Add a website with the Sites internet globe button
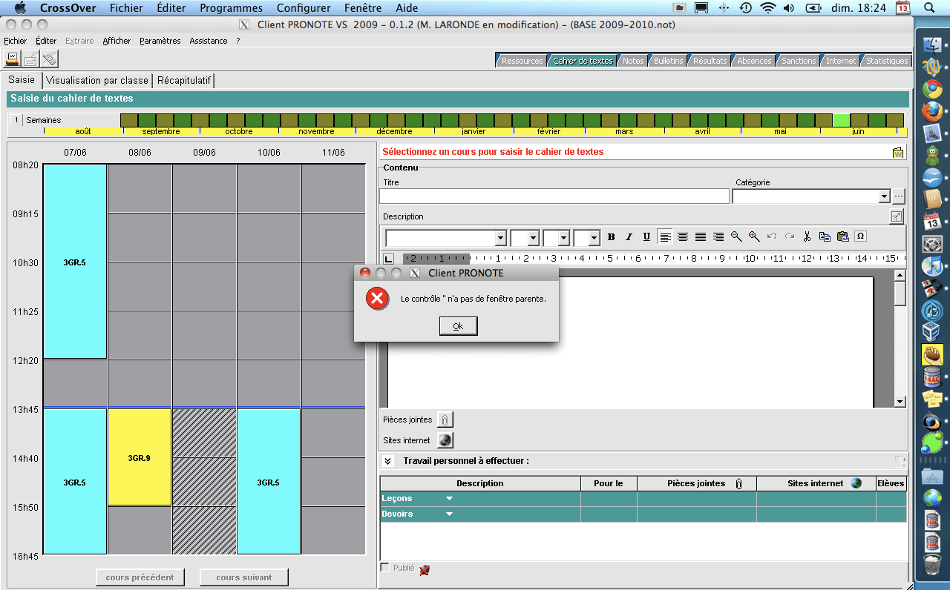This screenshot has height=590, width=950. 445,440
